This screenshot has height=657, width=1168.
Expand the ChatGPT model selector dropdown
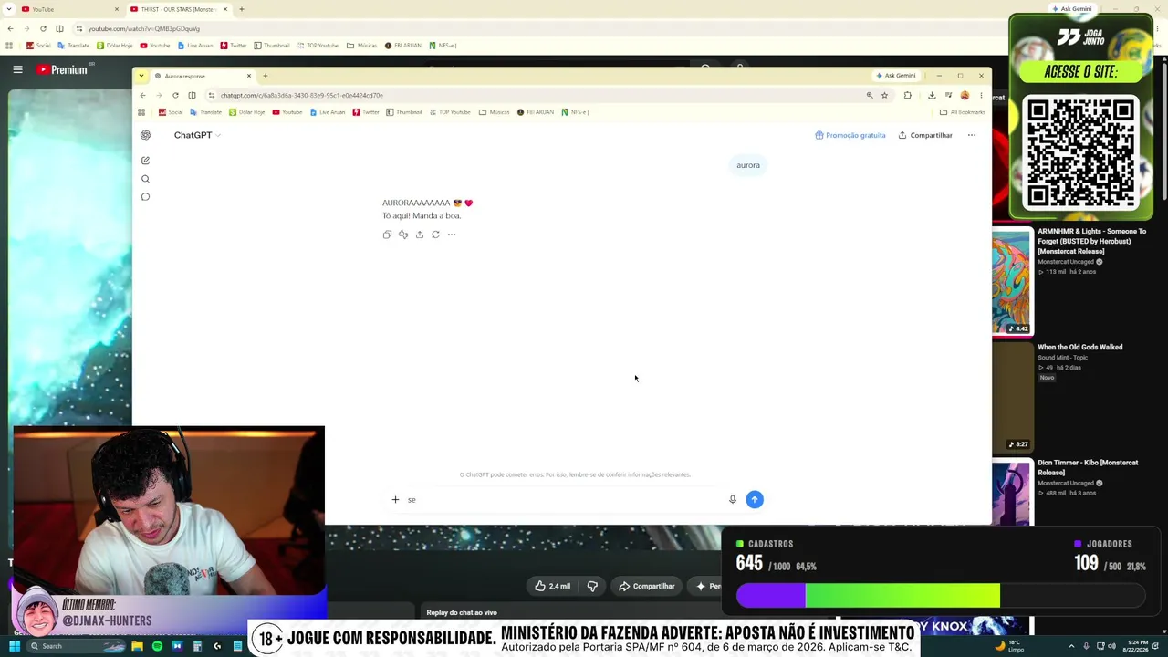coord(197,135)
